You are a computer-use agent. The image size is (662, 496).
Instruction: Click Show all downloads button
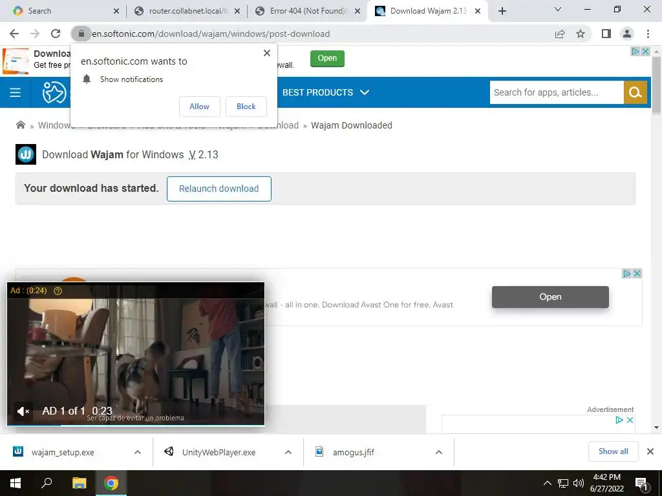pyautogui.click(x=613, y=451)
